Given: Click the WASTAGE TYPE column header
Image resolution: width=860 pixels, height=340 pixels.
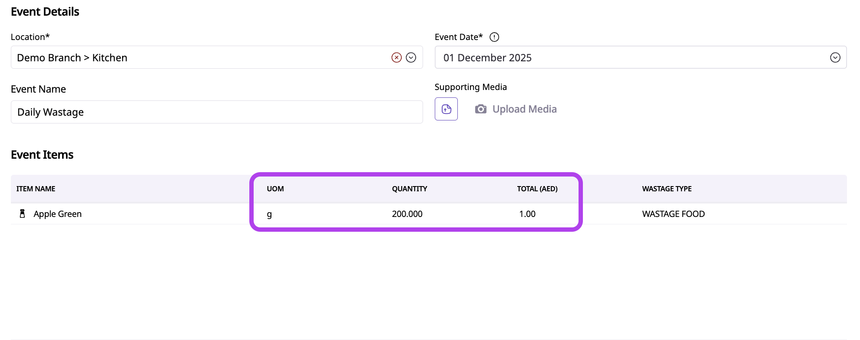Looking at the screenshot, I should pos(667,189).
